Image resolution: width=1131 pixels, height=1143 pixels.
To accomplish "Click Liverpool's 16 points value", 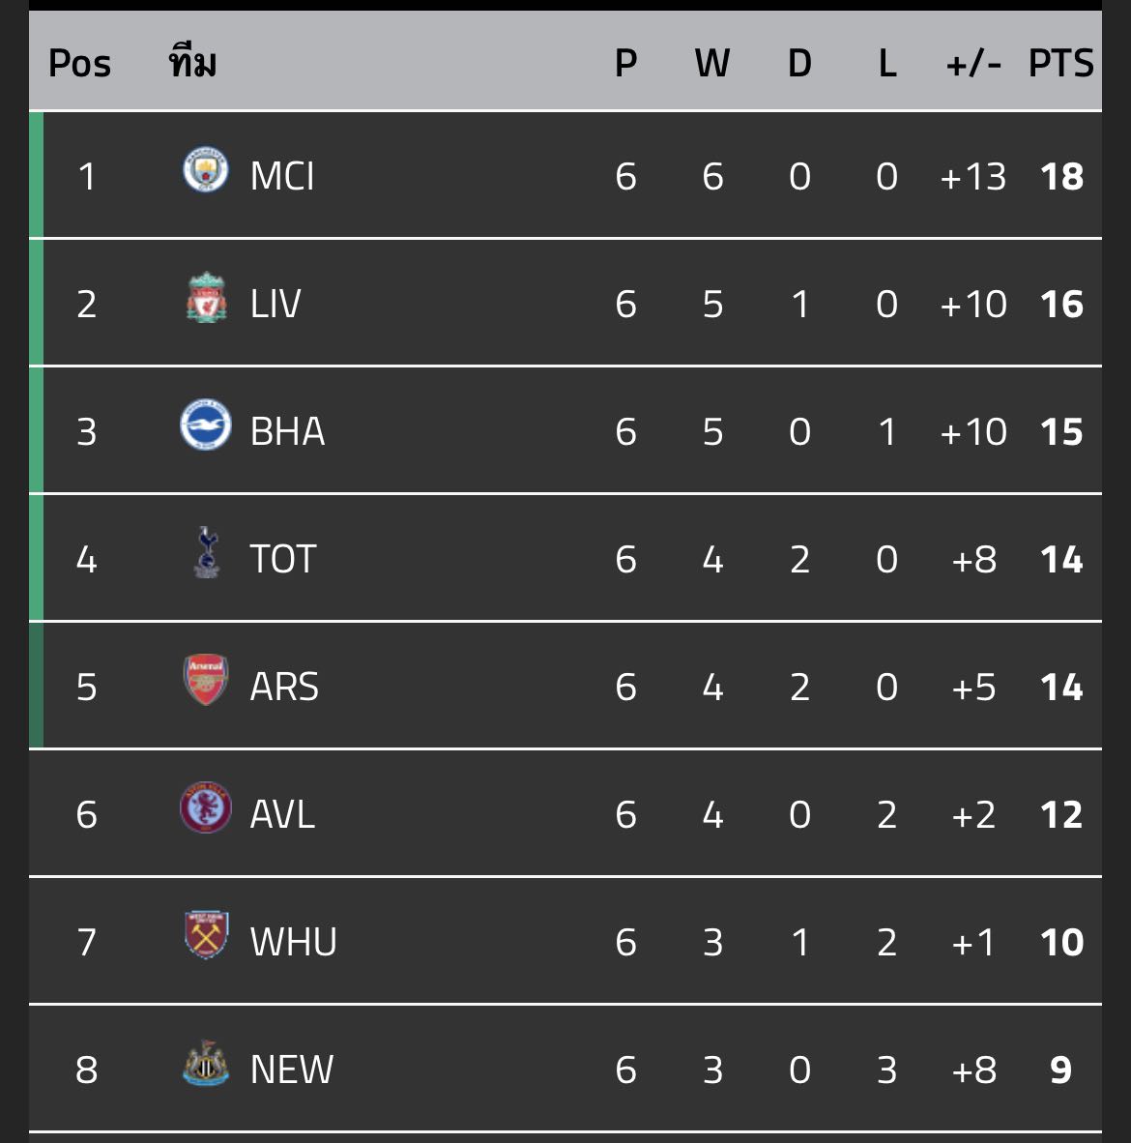I will coord(1061,304).
